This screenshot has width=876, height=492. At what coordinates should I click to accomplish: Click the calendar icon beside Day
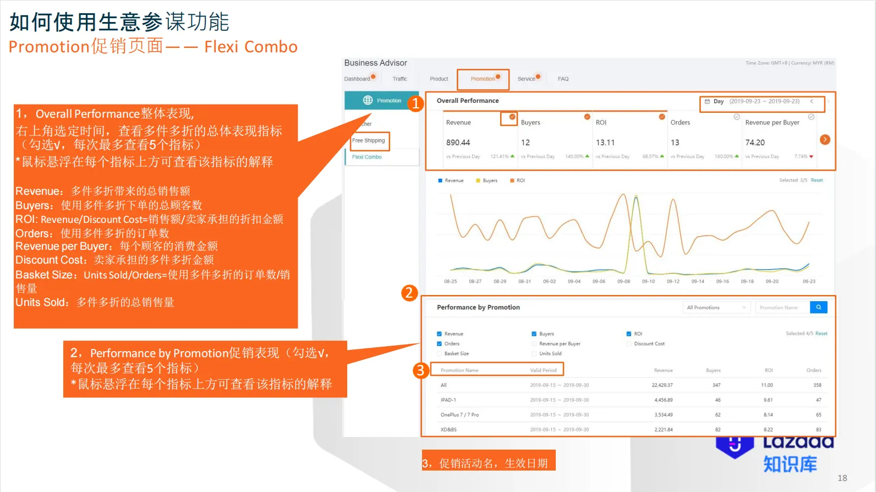point(708,101)
